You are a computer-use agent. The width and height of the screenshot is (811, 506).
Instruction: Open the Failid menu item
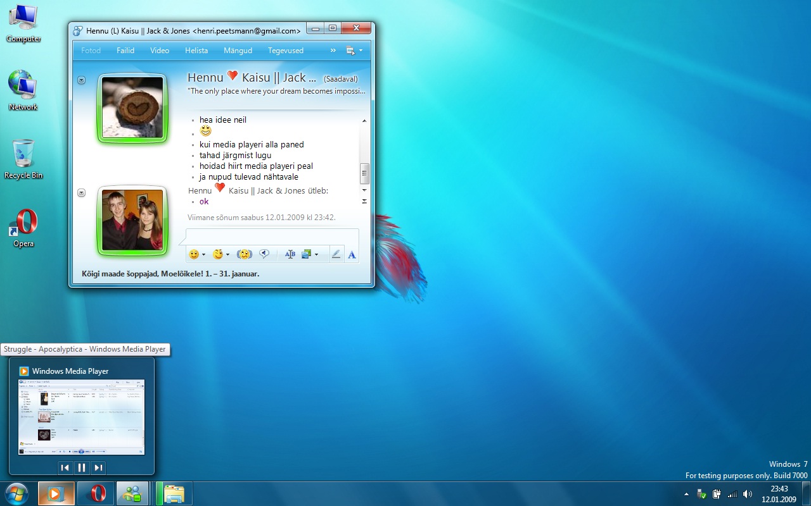125,51
